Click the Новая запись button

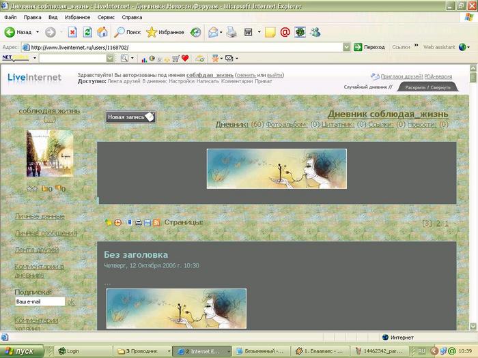coord(131,117)
